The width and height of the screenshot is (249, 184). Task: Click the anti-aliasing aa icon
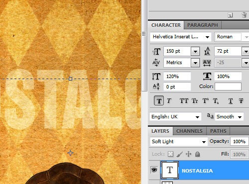click(210, 116)
